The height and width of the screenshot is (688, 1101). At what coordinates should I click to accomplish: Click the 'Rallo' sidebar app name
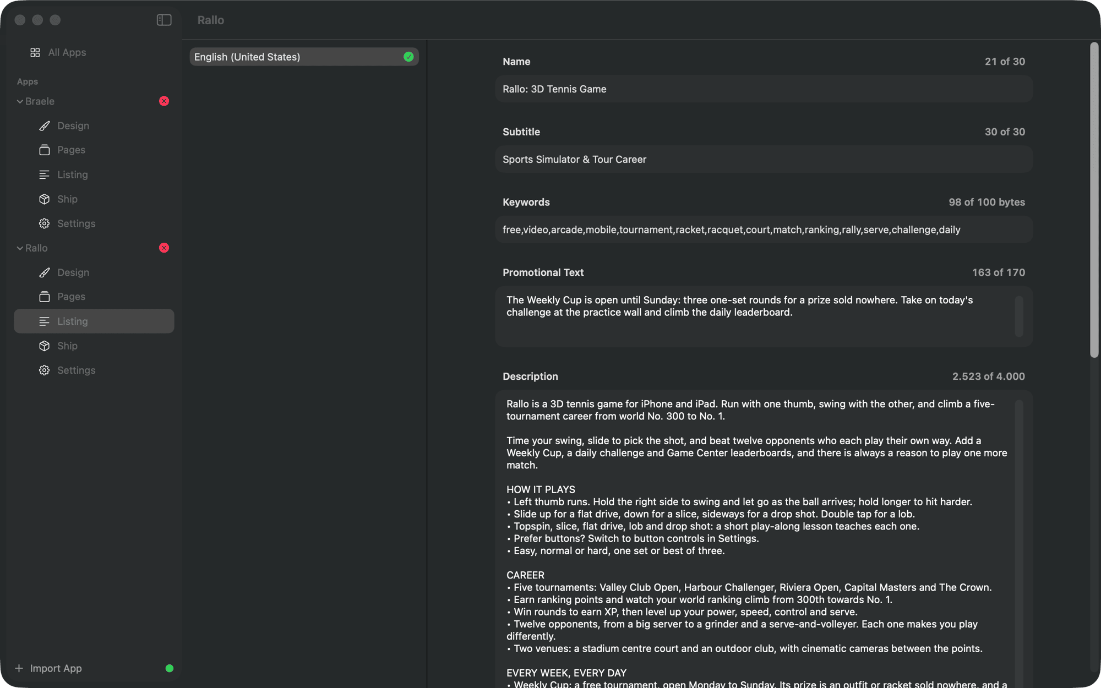coord(36,248)
